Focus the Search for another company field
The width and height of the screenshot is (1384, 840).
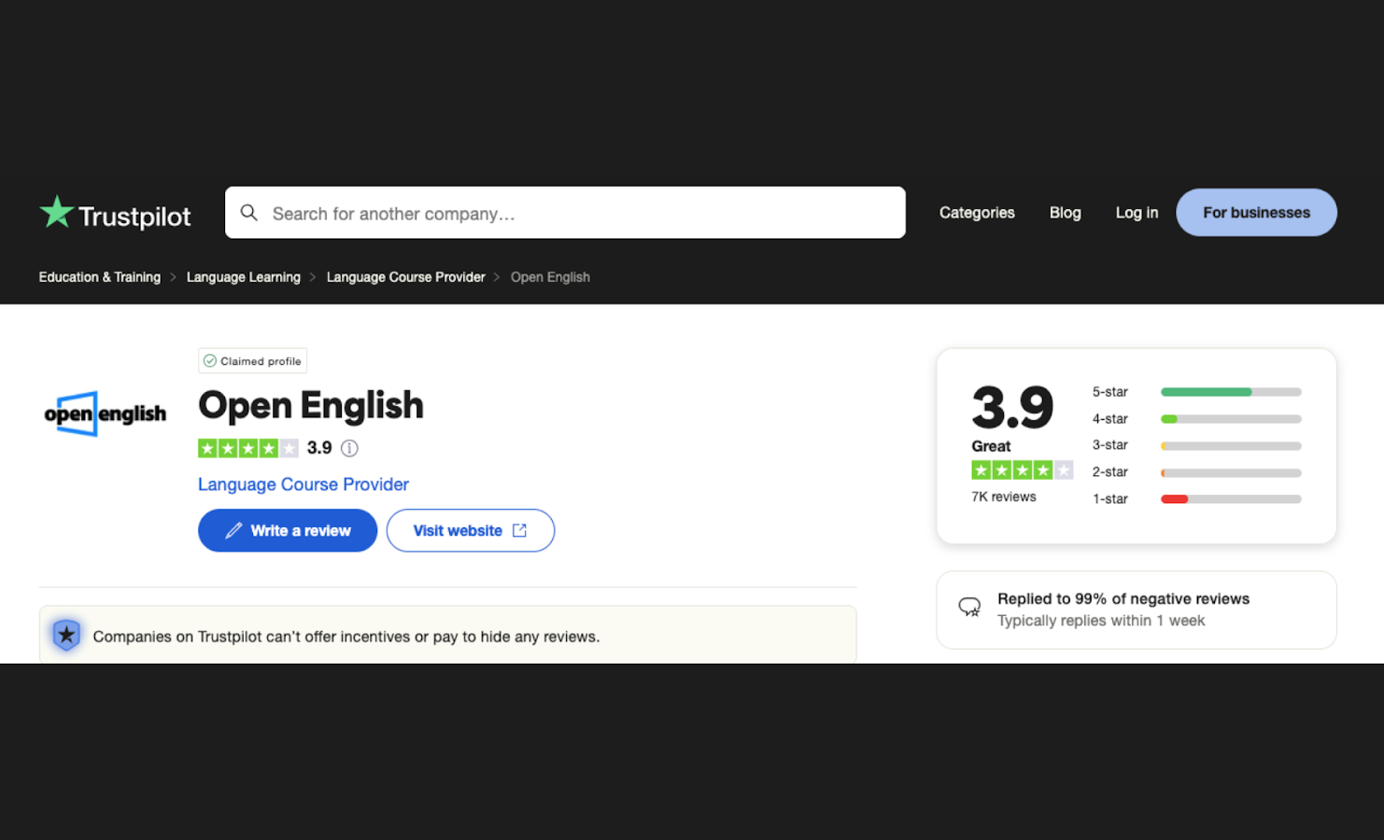pyautogui.click(x=565, y=213)
